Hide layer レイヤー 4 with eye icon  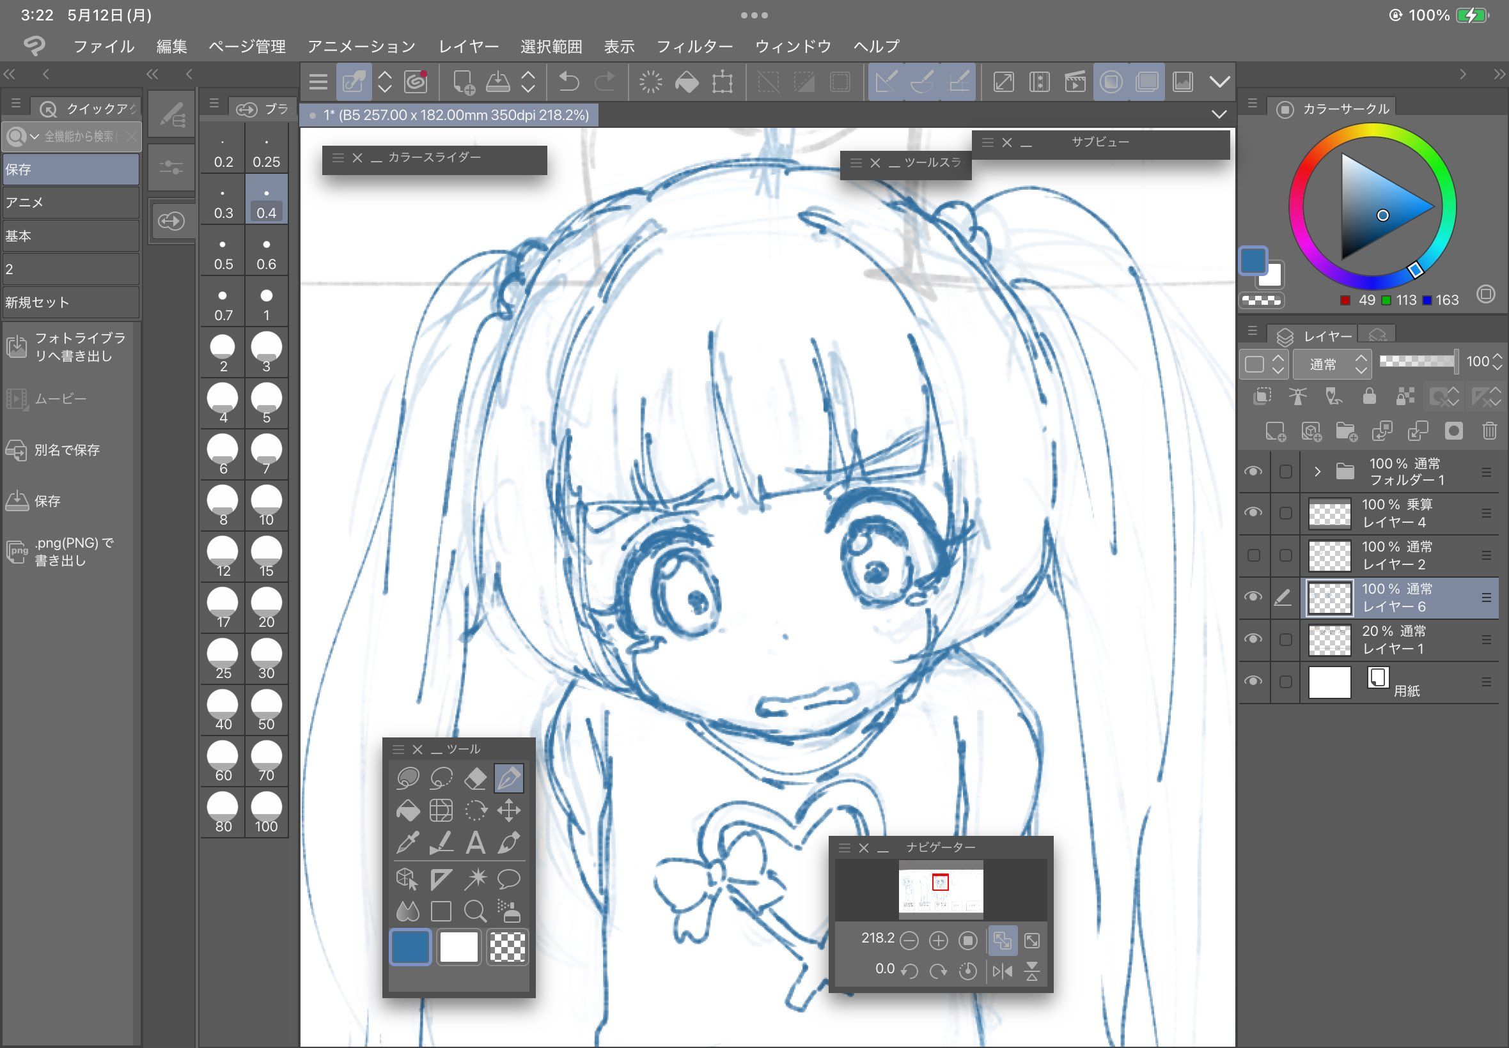pyautogui.click(x=1253, y=513)
